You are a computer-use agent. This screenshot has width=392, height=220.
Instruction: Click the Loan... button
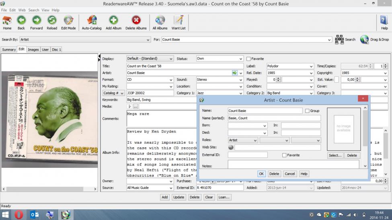point(224,197)
